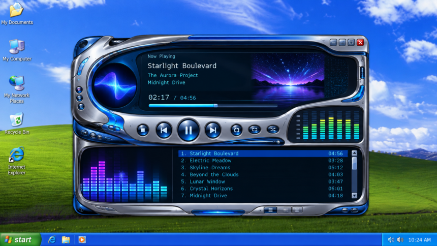
Task: Click the second minimize-style title button
Action: [342, 42]
